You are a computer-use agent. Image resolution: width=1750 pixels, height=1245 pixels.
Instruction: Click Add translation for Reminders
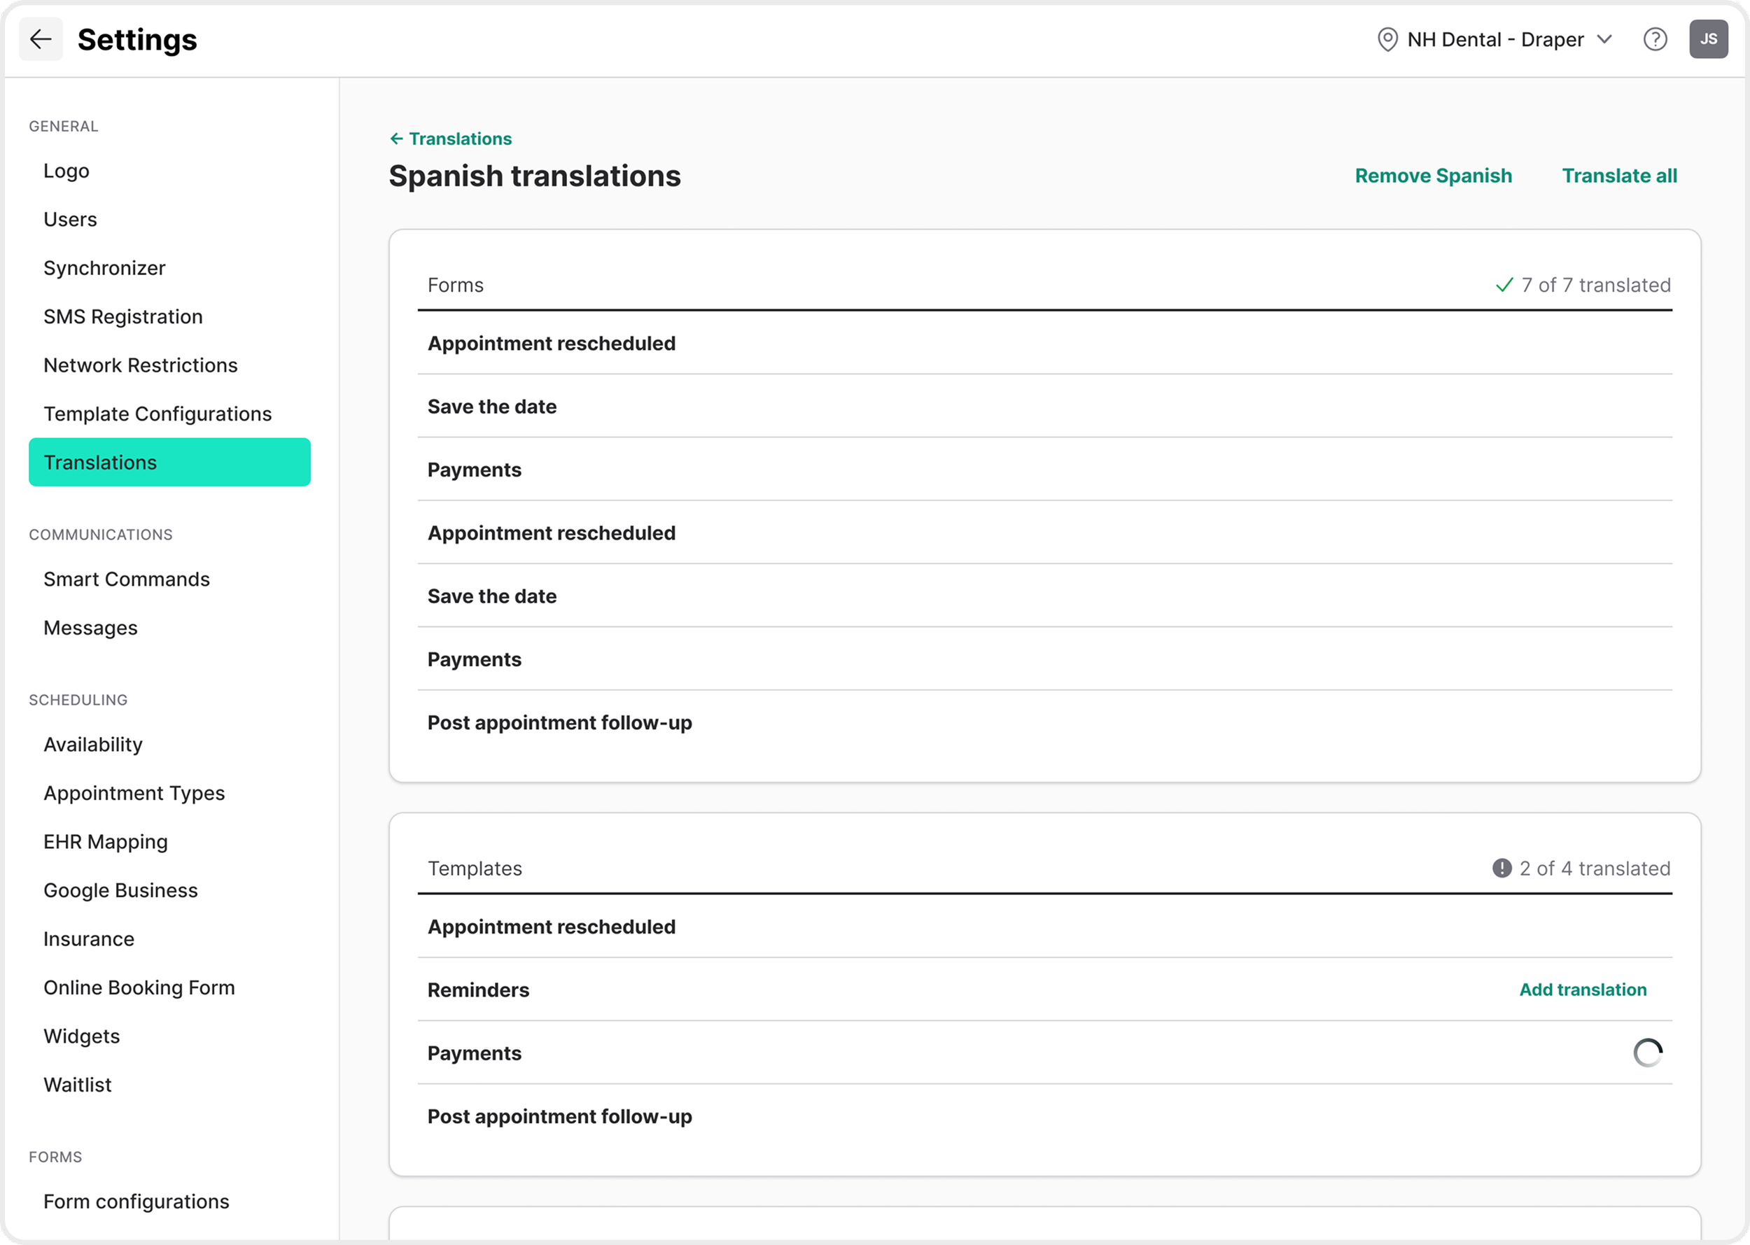(1582, 989)
